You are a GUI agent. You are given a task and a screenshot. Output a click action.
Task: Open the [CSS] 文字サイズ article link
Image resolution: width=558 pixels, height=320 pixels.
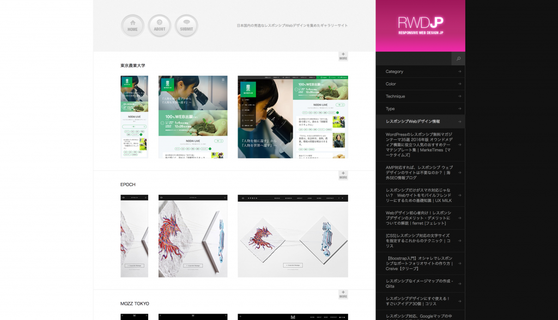click(x=420, y=241)
